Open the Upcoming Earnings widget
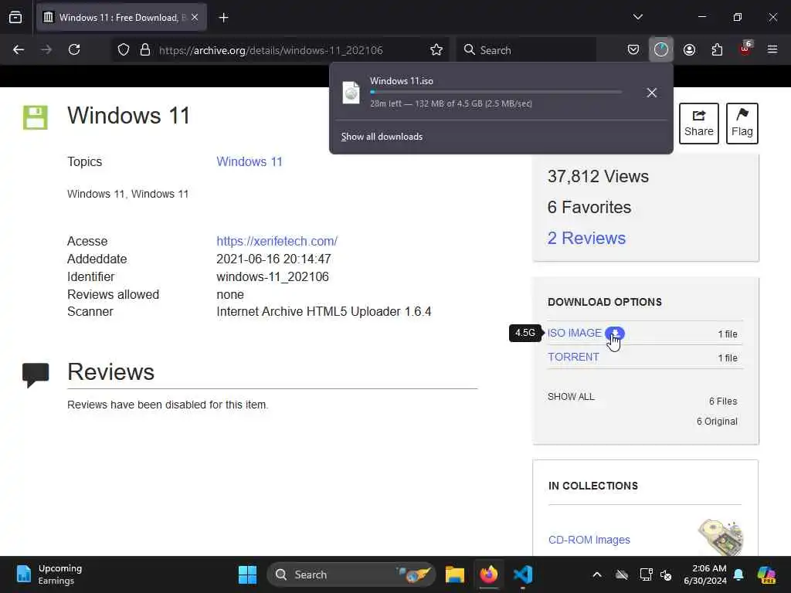 coord(49,574)
